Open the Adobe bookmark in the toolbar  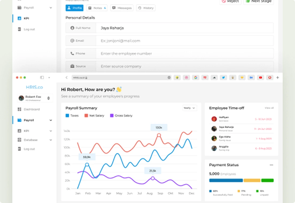[205, 77]
